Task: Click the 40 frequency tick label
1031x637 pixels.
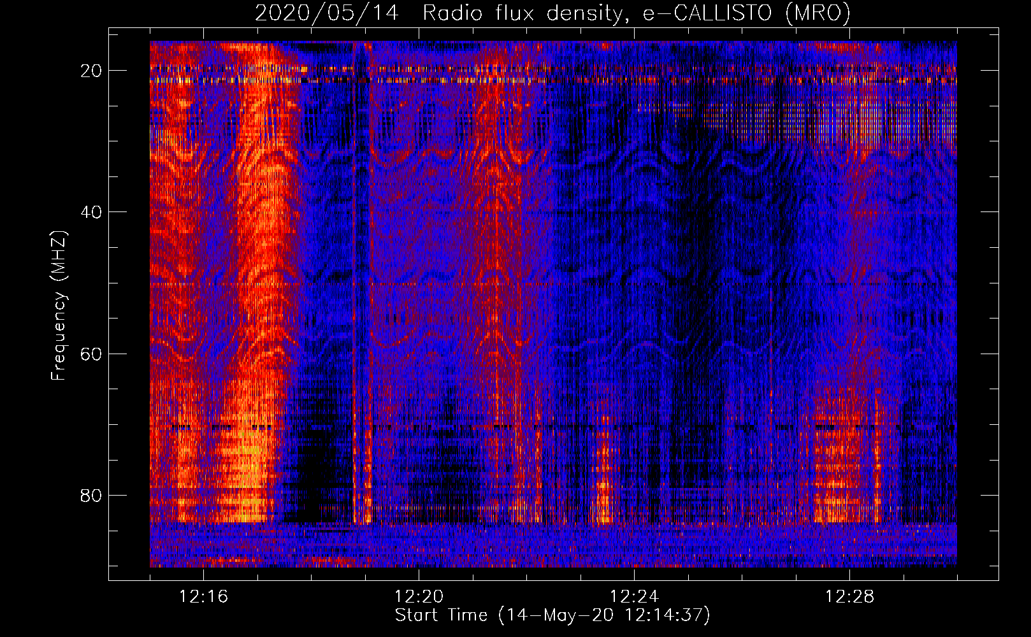Action: coord(92,212)
